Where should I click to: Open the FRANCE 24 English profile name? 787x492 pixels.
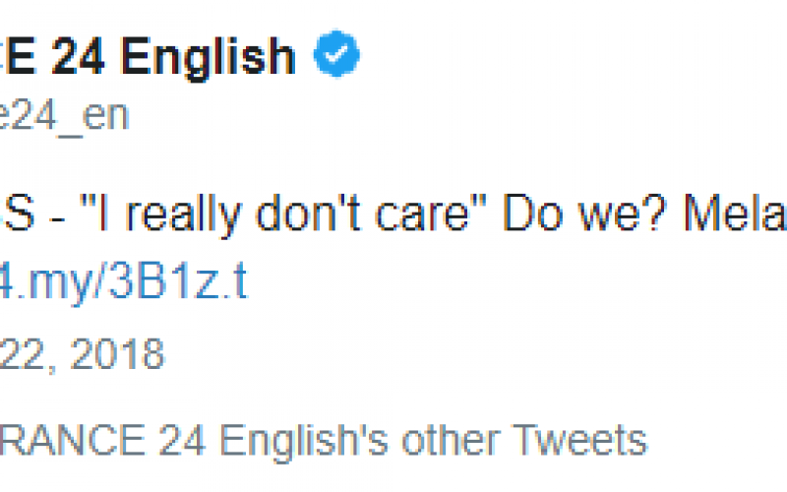(x=148, y=57)
